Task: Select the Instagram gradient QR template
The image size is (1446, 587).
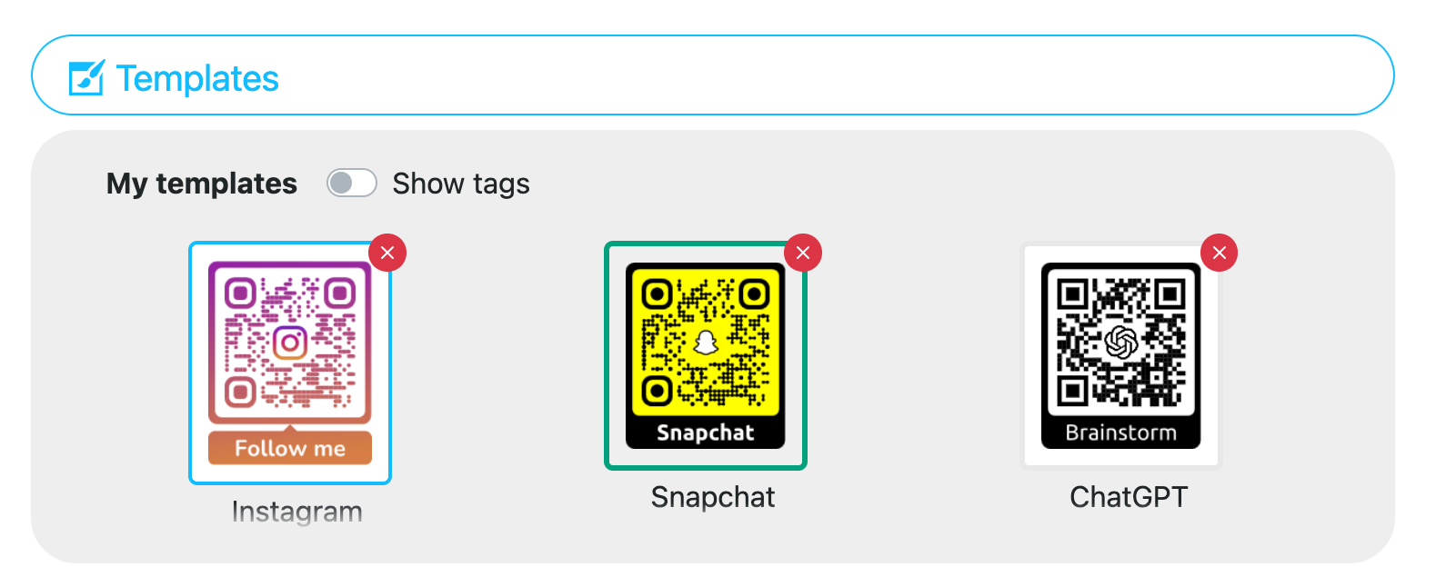Action: coord(290,363)
